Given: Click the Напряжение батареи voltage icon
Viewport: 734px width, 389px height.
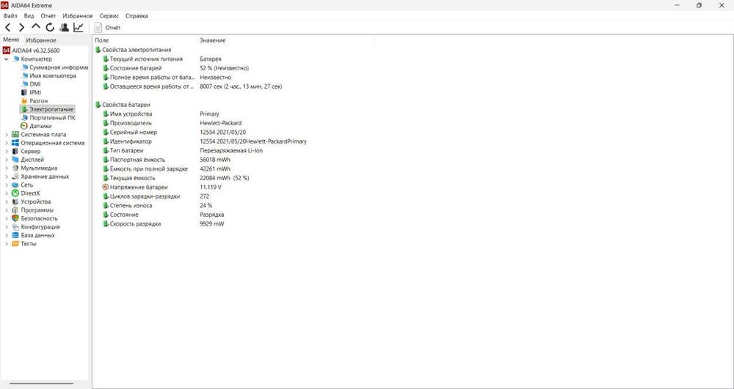Looking at the screenshot, I should pyautogui.click(x=105, y=187).
